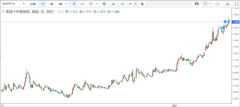Click the 1月 interval button

click(x=52, y=4)
